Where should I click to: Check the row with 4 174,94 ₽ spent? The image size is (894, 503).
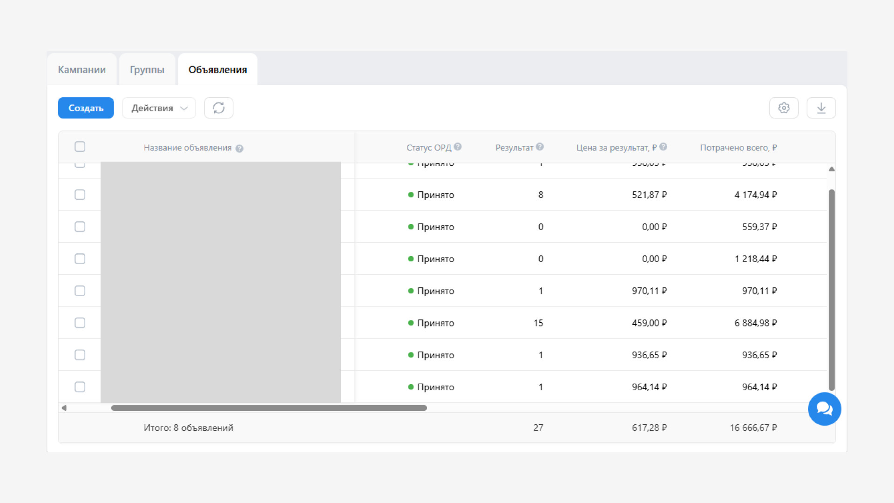coord(80,195)
